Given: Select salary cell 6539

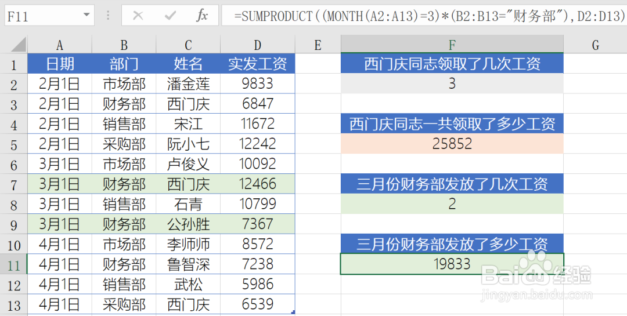Looking at the screenshot, I should click(x=258, y=305).
